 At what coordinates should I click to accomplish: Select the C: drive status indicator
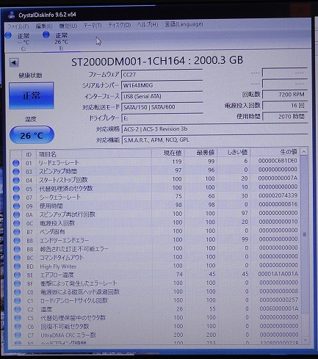point(18,42)
